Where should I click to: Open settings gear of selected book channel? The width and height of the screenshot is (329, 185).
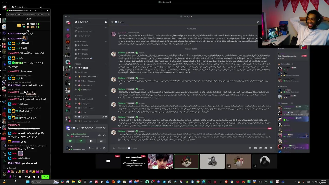coord(106,117)
